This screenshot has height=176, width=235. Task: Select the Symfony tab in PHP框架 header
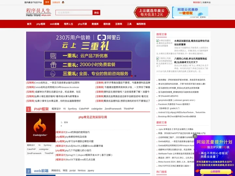coord(72,109)
